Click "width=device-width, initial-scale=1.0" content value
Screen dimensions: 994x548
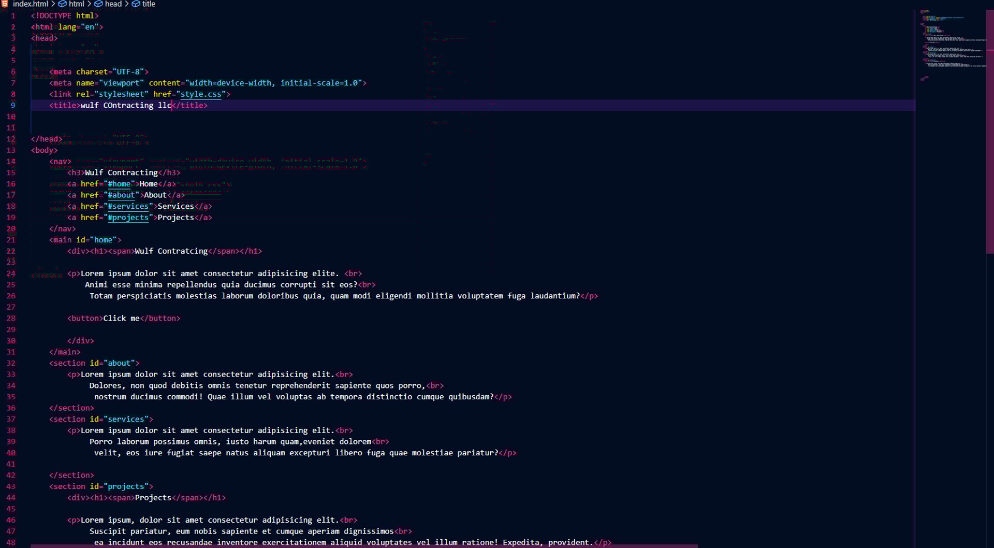[274, 83]
